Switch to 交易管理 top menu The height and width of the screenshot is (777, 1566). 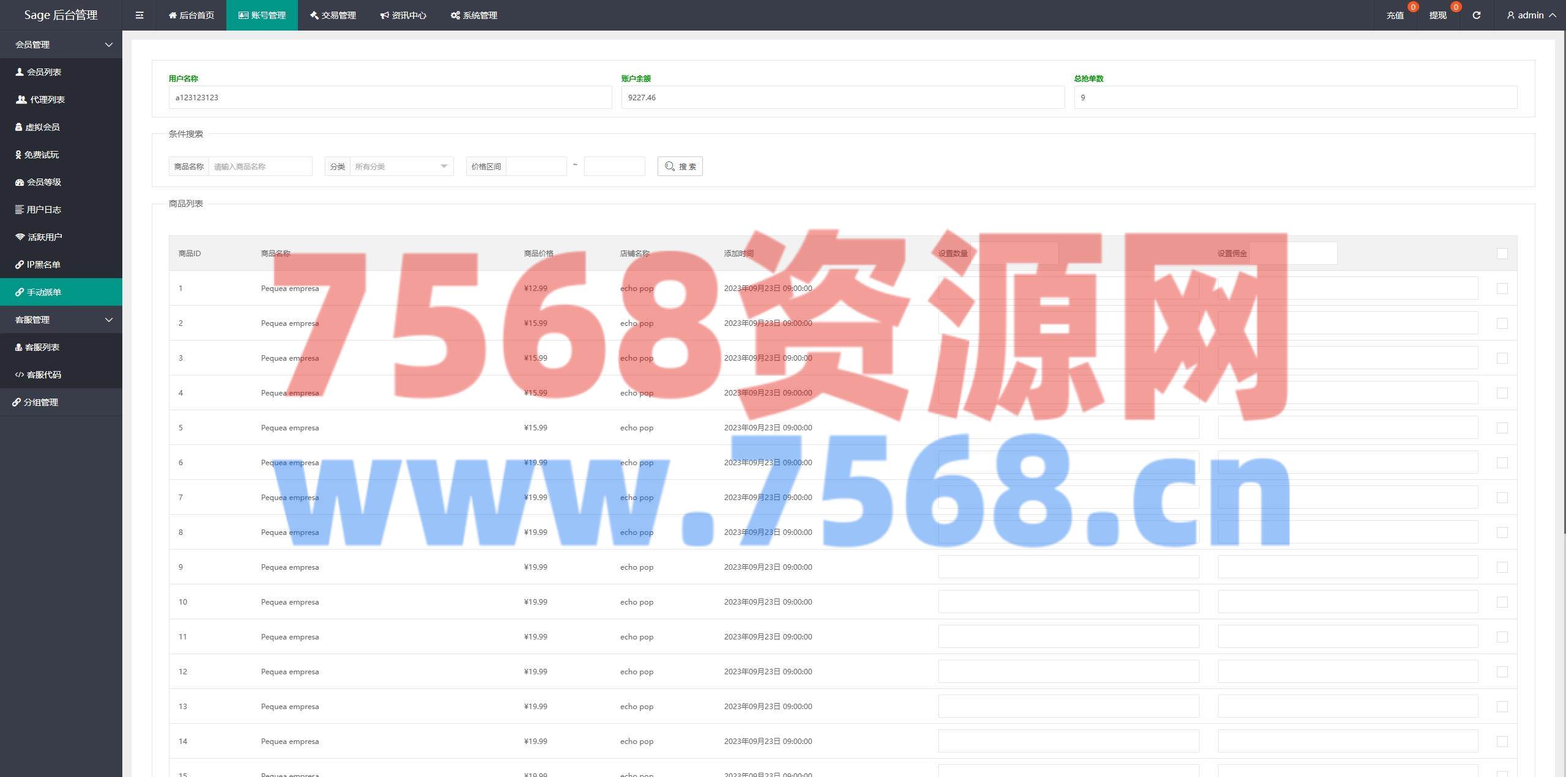click(x=333, y=15)
